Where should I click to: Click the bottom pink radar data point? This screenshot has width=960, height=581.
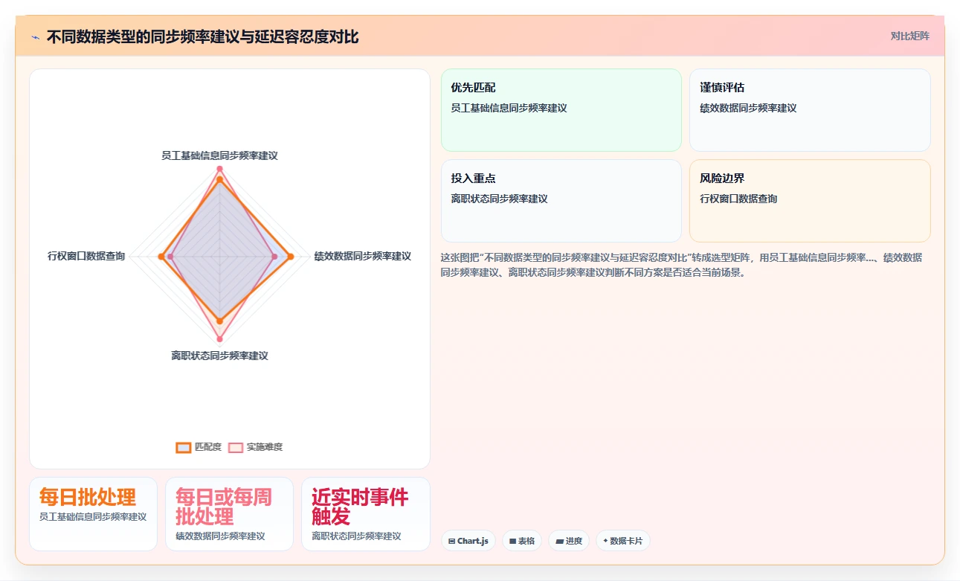219,339
